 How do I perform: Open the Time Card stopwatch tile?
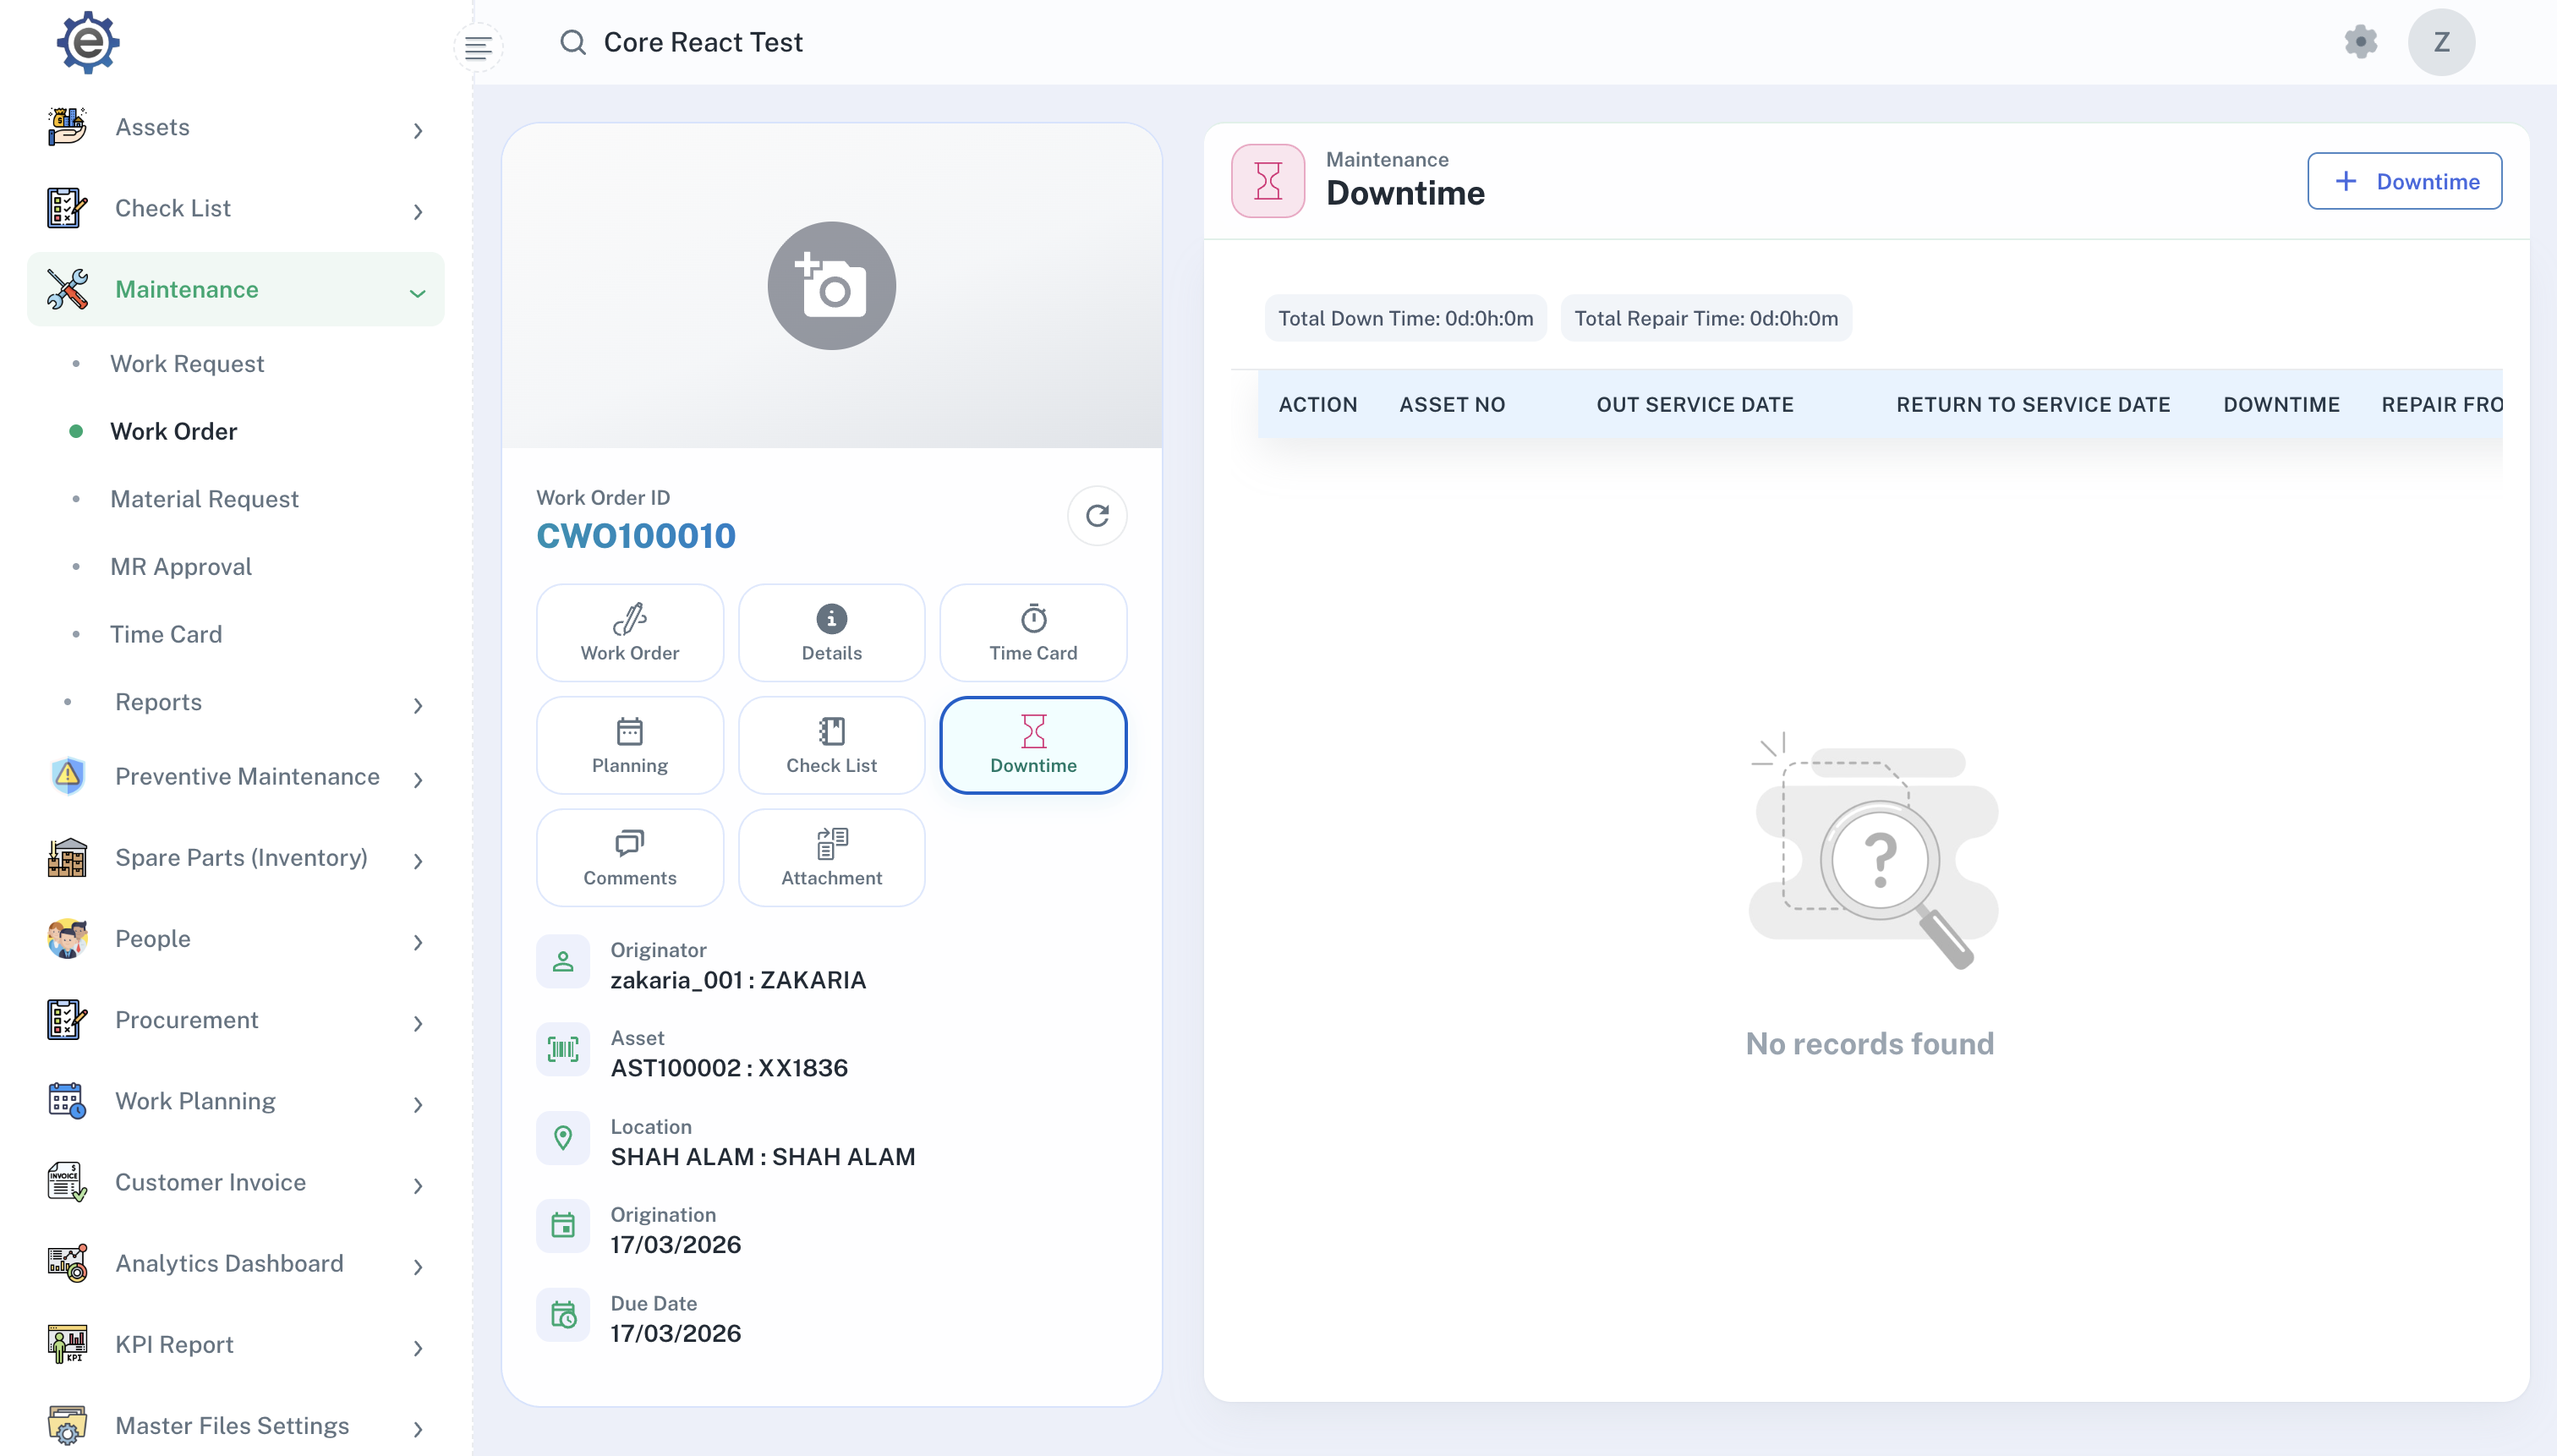click(x=1032, y=632)
